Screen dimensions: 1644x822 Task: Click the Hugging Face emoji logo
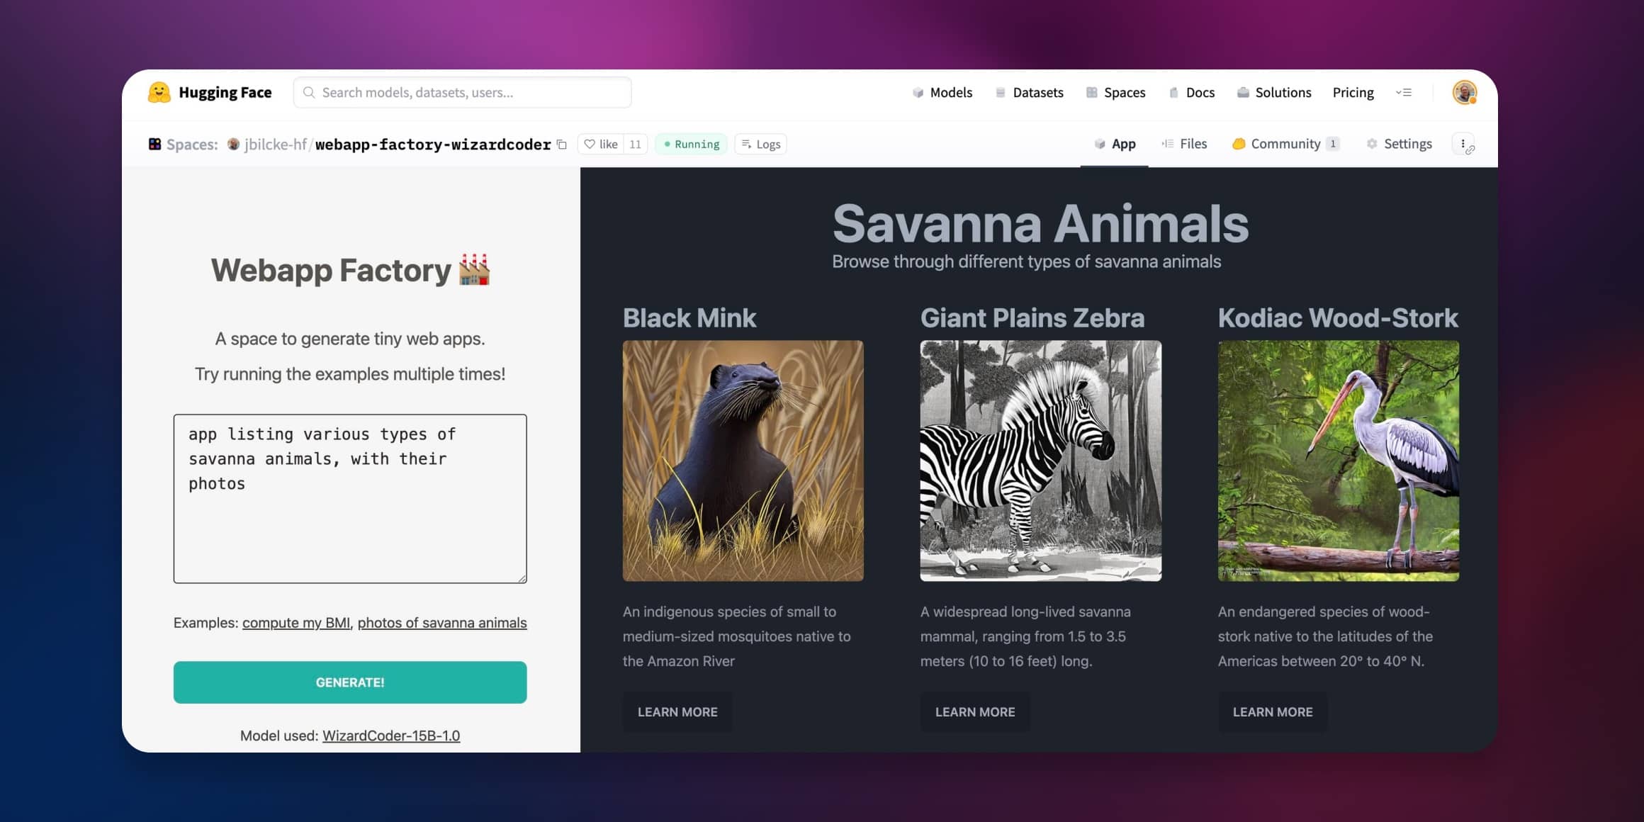coord(159,92)
